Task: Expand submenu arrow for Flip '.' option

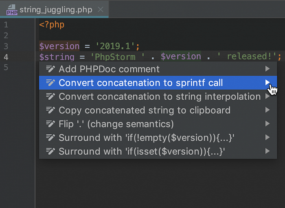Action: pos(267,124)
